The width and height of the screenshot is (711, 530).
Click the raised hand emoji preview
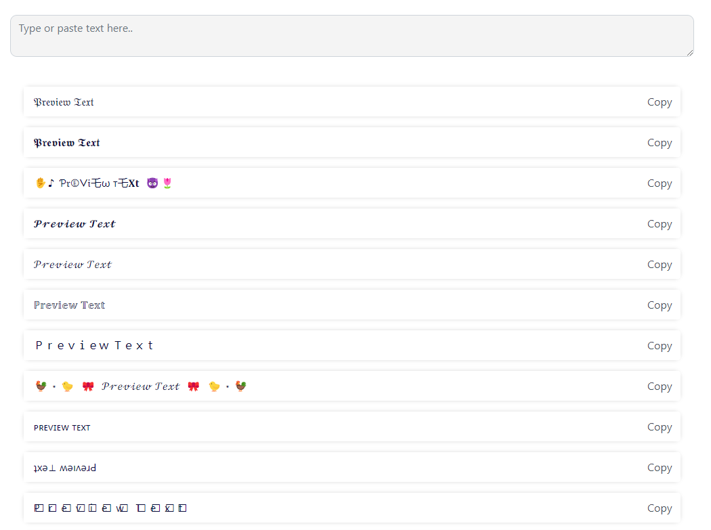click(40, 183)
